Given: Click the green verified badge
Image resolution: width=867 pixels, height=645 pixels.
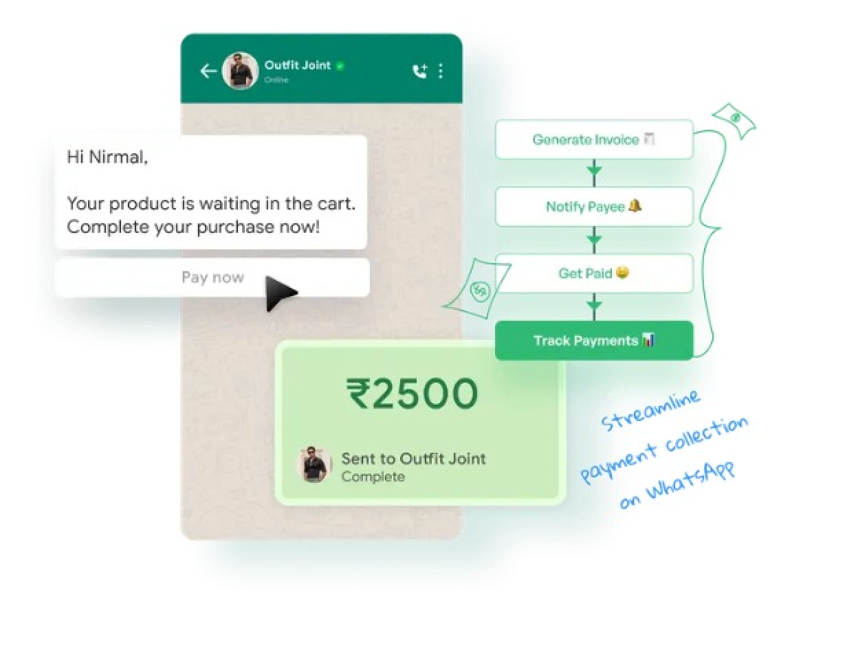Looking at the screenshot, I should (x=340, y=66).
